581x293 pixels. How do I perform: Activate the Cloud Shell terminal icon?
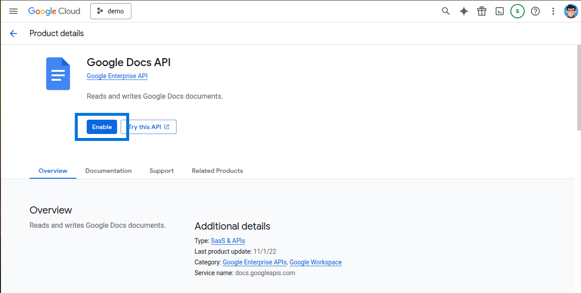tap(500, 11)
